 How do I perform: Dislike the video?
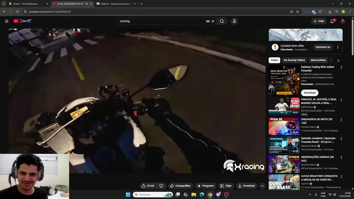[x=161, y=186]
